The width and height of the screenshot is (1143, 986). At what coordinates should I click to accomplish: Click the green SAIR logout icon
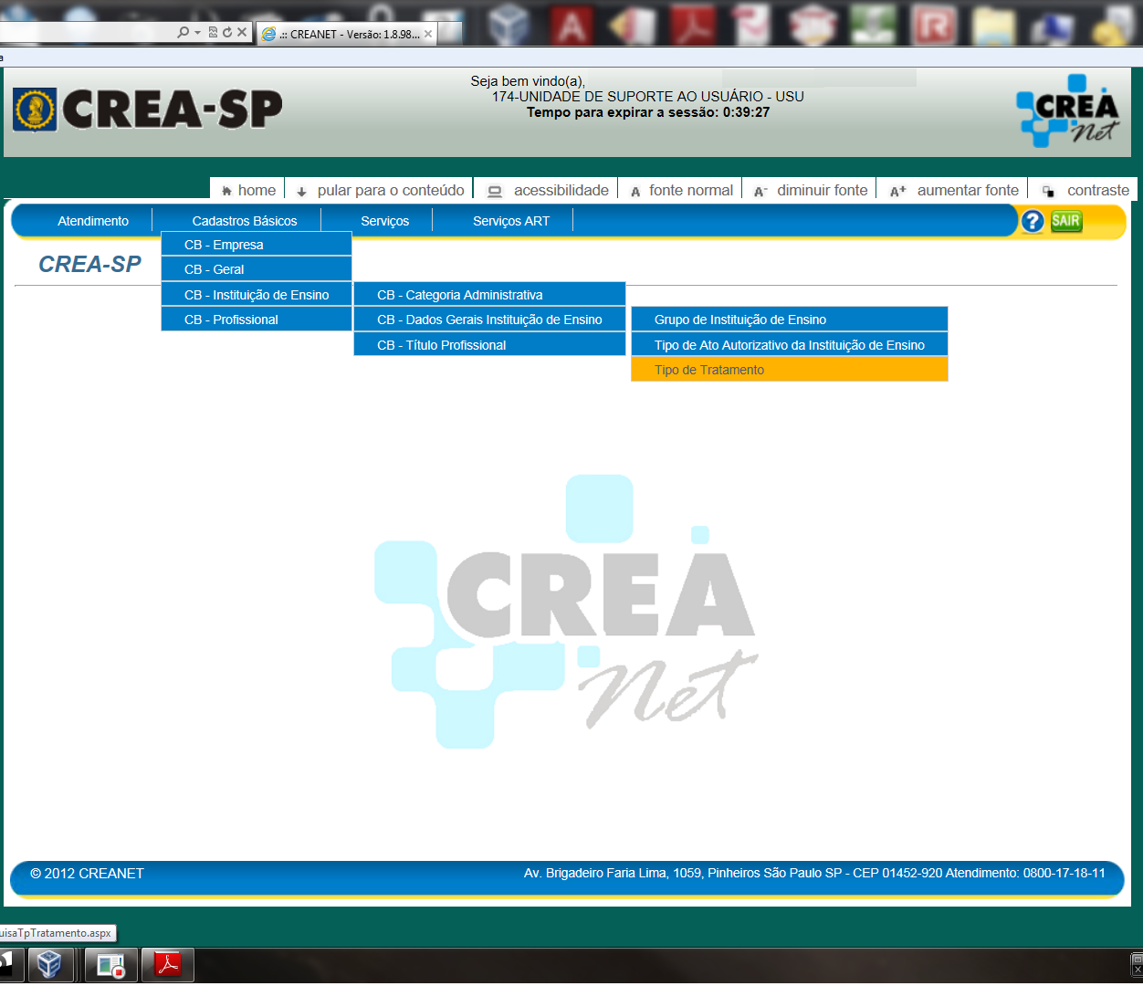[1065, 221]
